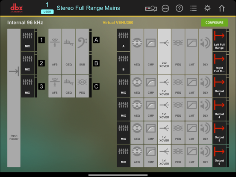Open Output 3 MIX mixer block
Viewport: 236px width, 177px height.
[123, 86]
